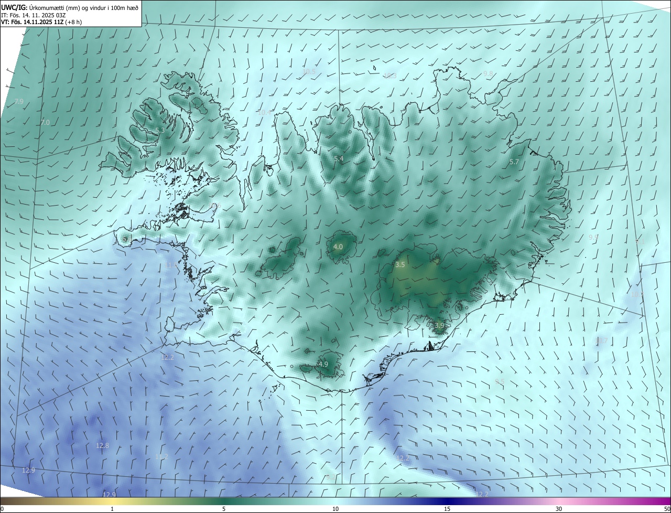Image resolution: width=671 pixels, height=513 pixels.
Task: Click the 3.5 value on the large glacier
Action: [400, 265]
